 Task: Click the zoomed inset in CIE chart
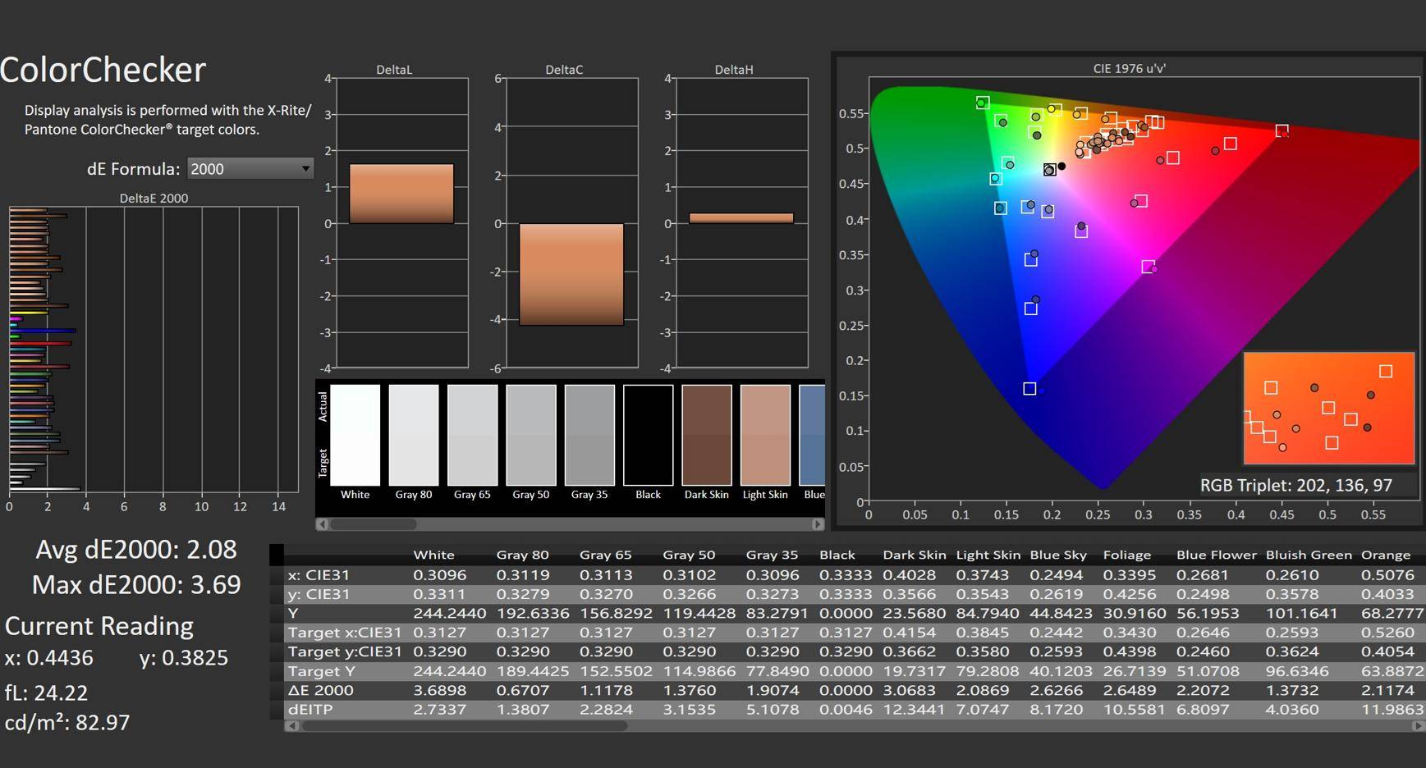[1328, 408]
